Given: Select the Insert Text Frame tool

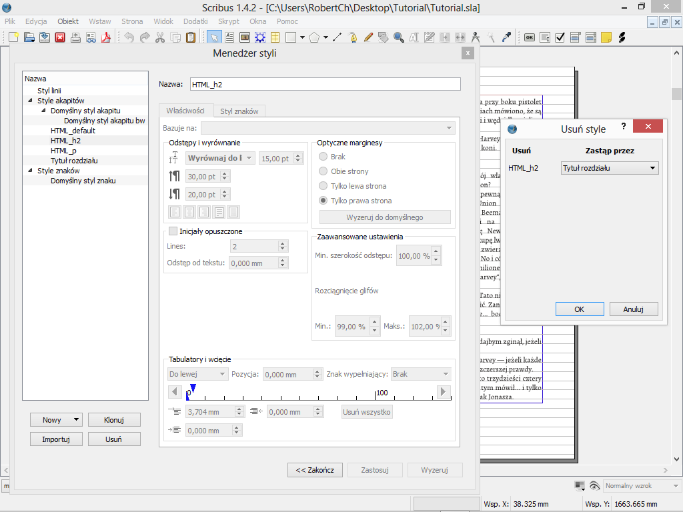Looking at the screenshot, I should (x=229, y=37).
